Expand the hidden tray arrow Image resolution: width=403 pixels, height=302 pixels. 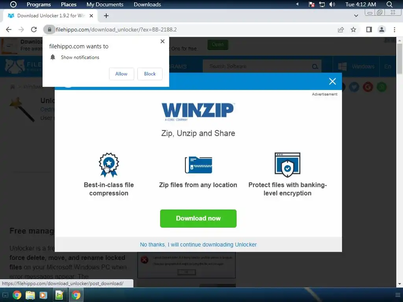click(x=297, y=4)
